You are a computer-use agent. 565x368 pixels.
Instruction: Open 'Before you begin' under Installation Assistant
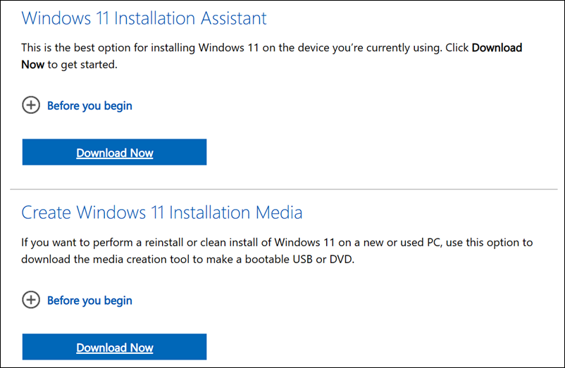(x=89, y=106)
